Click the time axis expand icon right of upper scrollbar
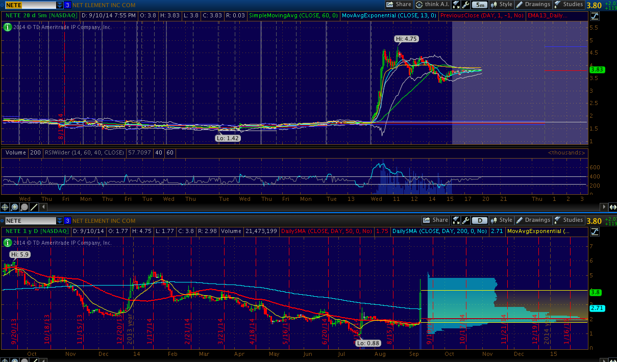Screen dimensions: 617x362 pos(612,207)
